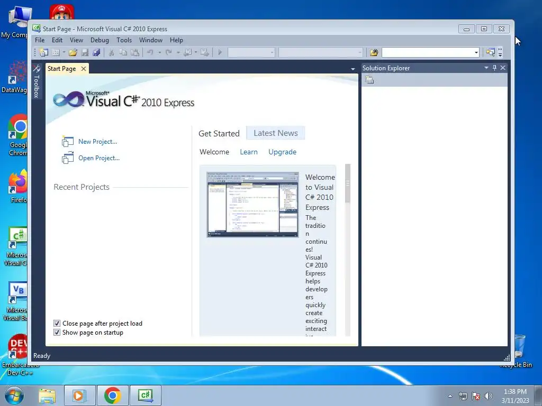Open Solution Explorer window position dropdown
The width and height of the screenshot is (542, 406).
pyautogui.click(x=486, y=68)
